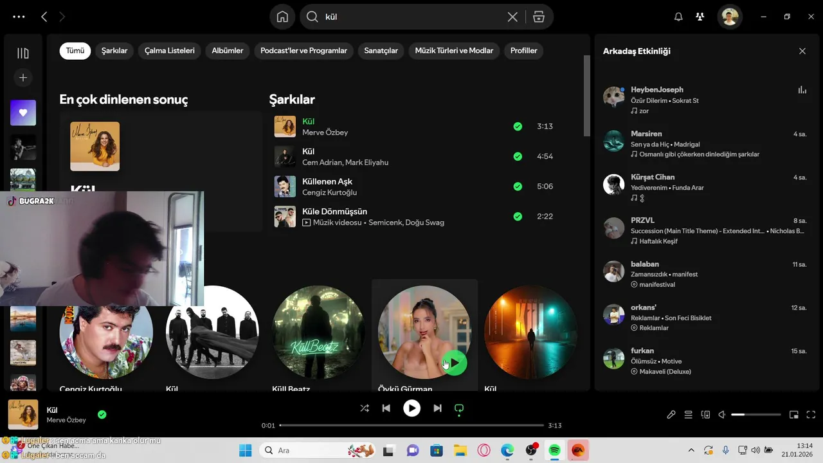
Task: Open the Makaveli (Deluxe) album under furkan
Action: 665,372
